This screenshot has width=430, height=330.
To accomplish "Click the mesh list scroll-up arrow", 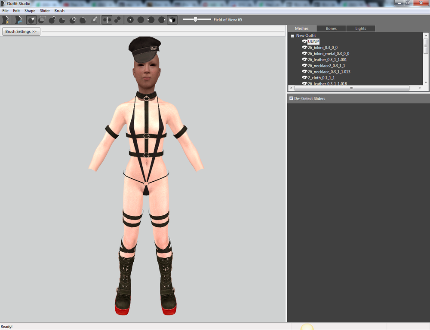I will point(426,35).
